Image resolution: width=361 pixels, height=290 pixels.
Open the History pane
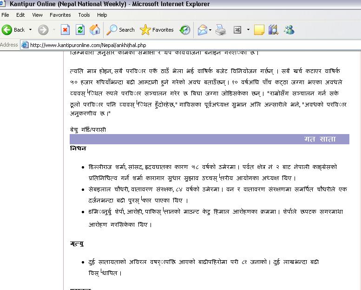(185, 30)
